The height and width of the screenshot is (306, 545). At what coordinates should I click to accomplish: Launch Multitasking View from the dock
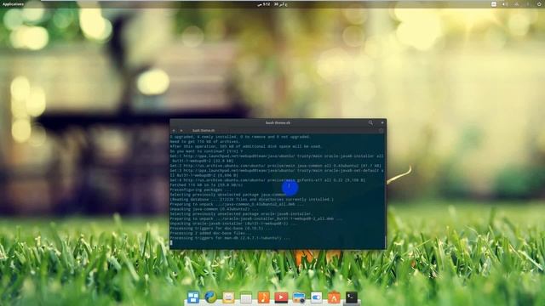(193, 297)
